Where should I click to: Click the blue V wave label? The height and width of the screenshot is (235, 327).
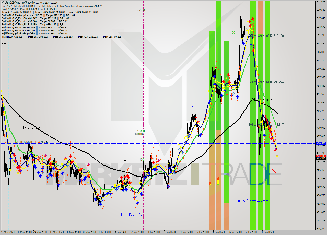coord(192,105)
